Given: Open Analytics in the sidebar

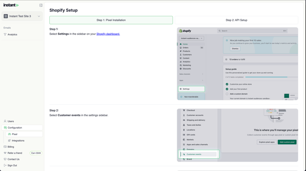Looking at the screenshot, I should pyautogui.click(x=12, y=34).
